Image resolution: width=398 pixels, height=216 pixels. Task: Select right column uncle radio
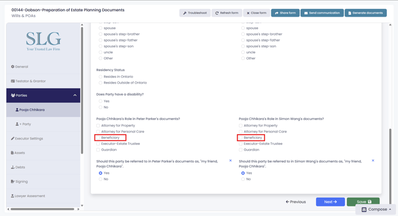click(x=243, y=52)
